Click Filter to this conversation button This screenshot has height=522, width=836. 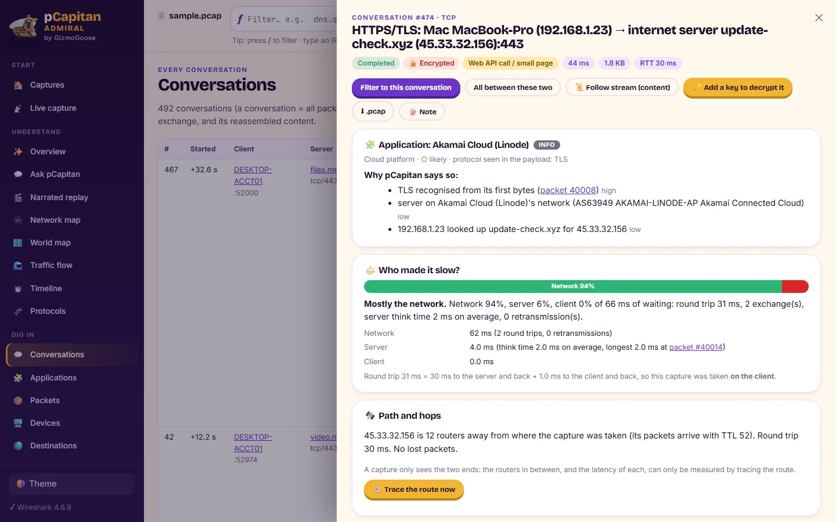[x=406, y=88]
